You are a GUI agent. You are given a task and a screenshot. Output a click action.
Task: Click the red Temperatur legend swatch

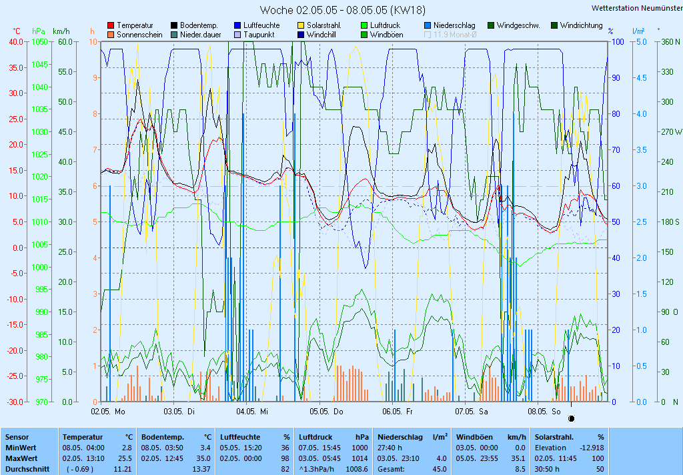[111, 26]
